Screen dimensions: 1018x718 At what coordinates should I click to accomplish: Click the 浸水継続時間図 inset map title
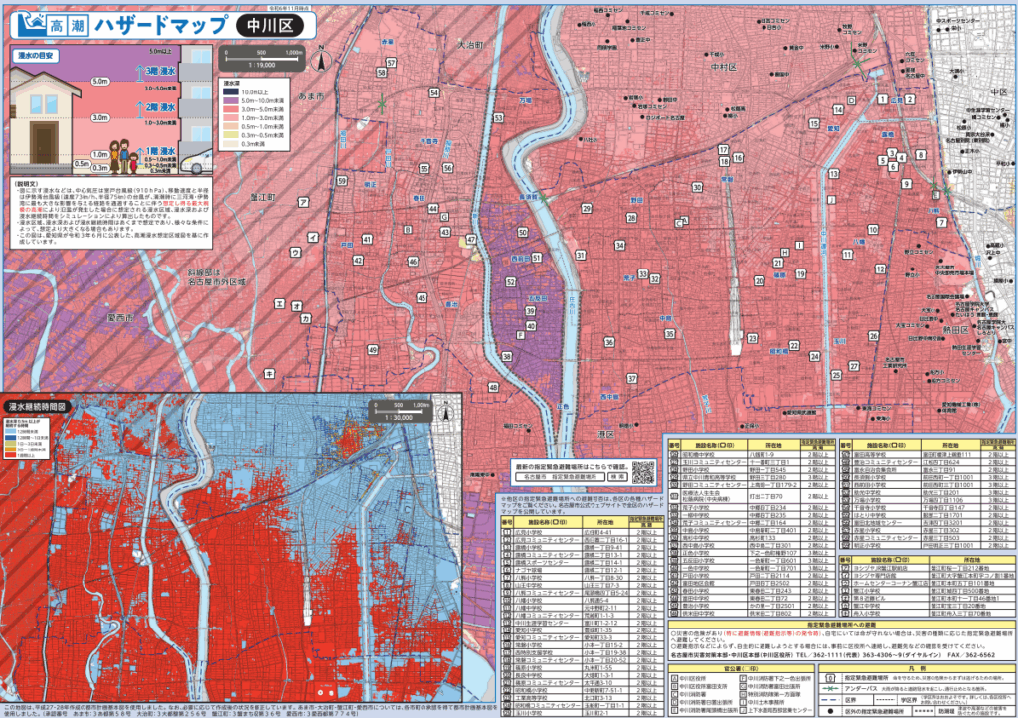(x=38, y=407)
